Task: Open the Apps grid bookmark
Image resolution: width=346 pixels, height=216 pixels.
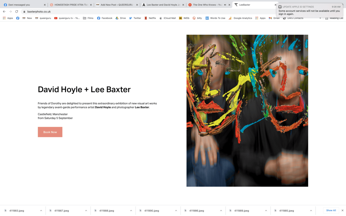Action: coord(8,18)
